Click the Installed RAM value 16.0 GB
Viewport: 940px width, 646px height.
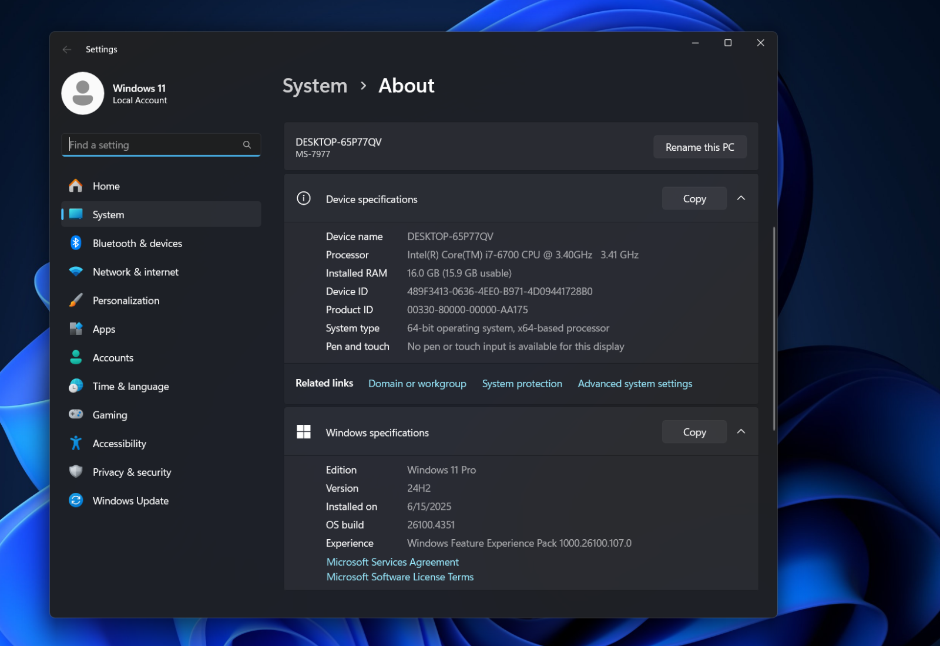pos(459,273)
